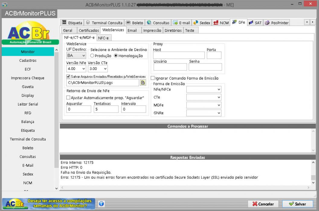The image size is (319, 211).
Task: Open the Etiqueta tab at top
Action: tap(72, 23)
